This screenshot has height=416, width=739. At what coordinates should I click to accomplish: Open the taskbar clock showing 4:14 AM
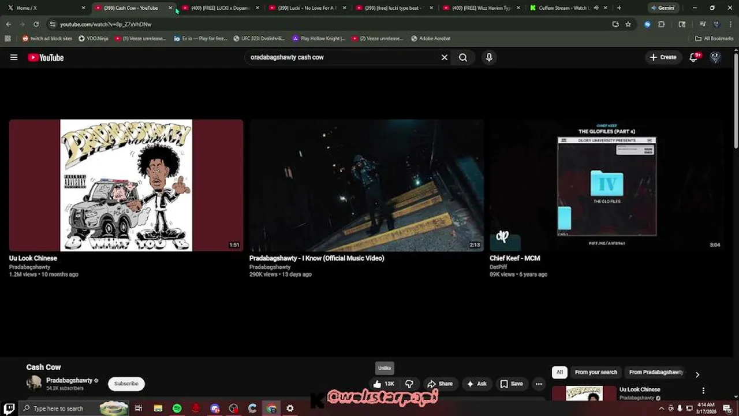pyautogui.click(x=706, y=408)
